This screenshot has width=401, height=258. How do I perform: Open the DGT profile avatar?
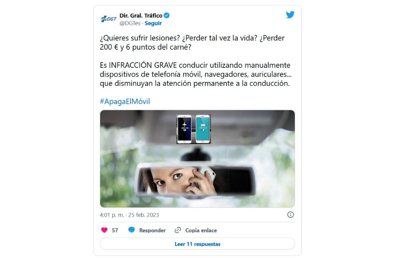(109, 19)
